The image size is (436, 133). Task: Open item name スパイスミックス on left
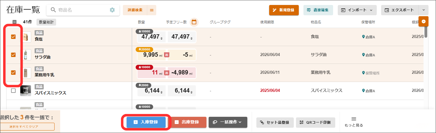(x=50, y=93)
